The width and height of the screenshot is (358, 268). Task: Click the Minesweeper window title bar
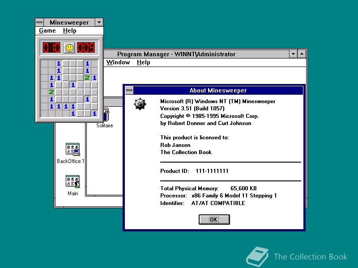coord(69,22)
